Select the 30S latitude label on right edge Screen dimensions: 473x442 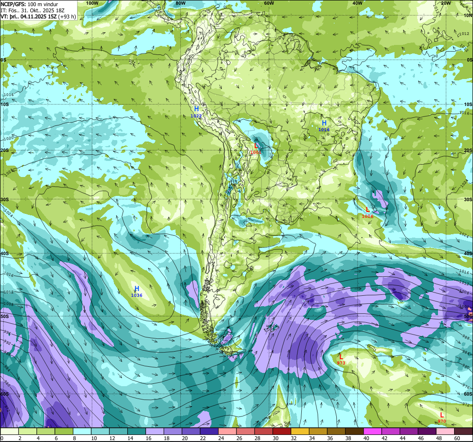(x=468, y=199)
